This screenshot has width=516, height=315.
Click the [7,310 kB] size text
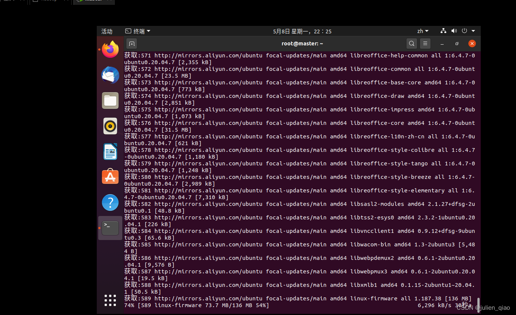pos(211,197)
